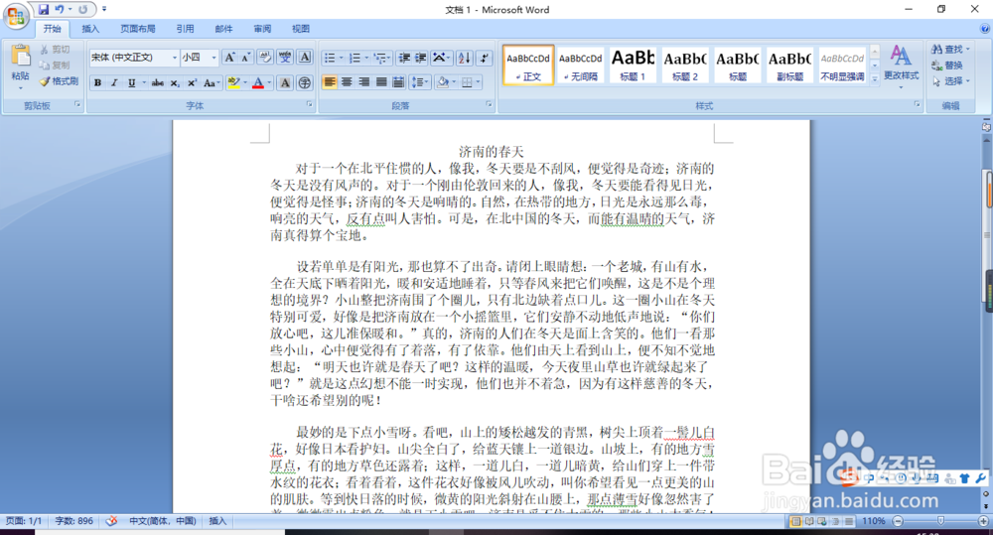This screenshot has width=993, height=535.
Task: Open the Office button menu
Action: point(15,16)
